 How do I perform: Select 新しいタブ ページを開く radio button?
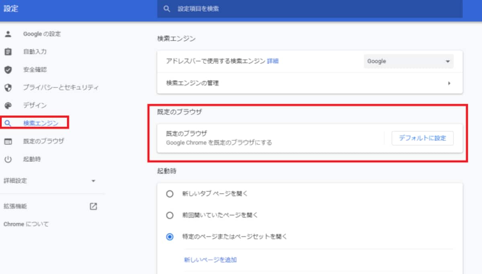click(x=170, y=194)
